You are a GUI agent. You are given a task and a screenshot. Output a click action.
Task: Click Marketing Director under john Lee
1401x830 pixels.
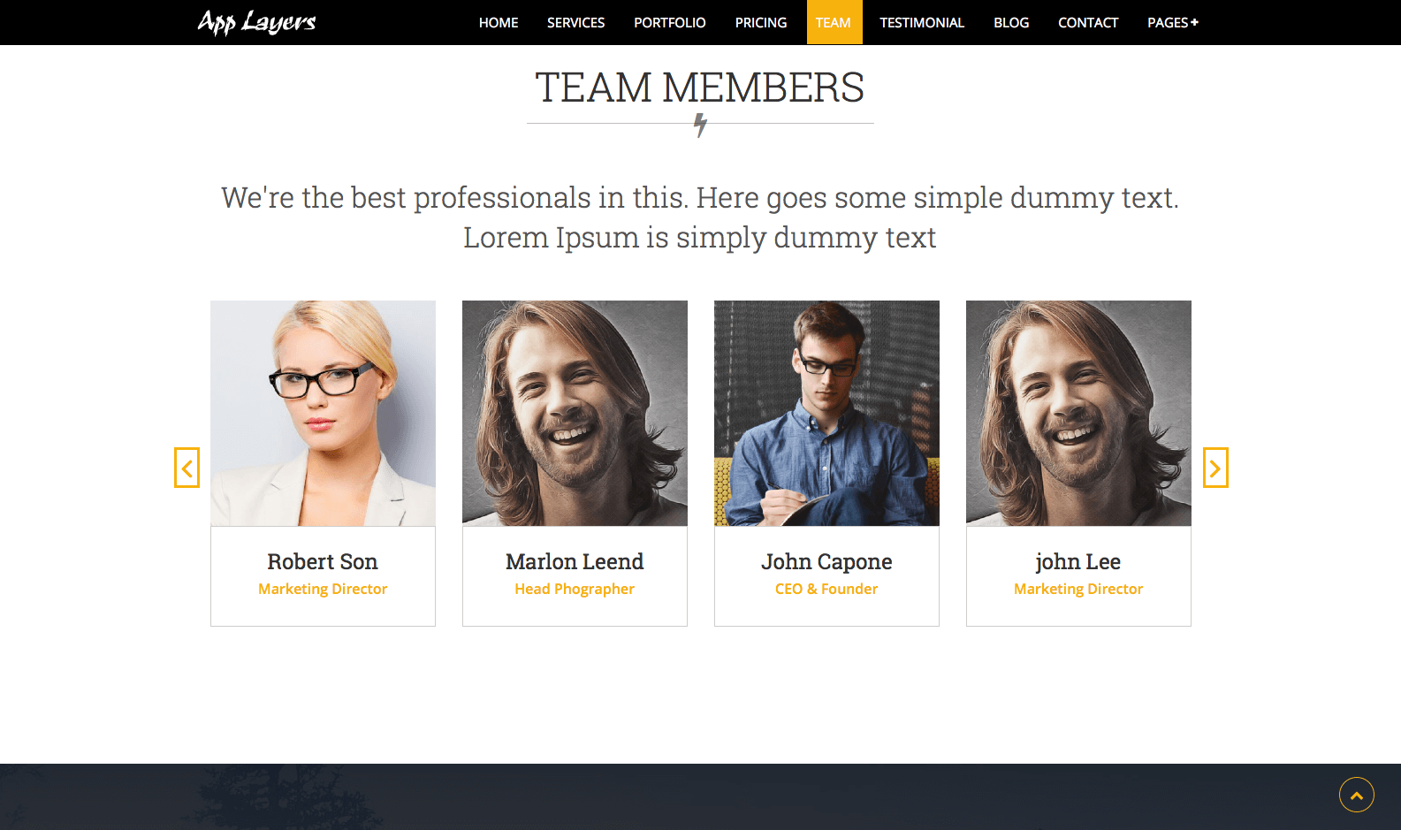coord(1078,589)
